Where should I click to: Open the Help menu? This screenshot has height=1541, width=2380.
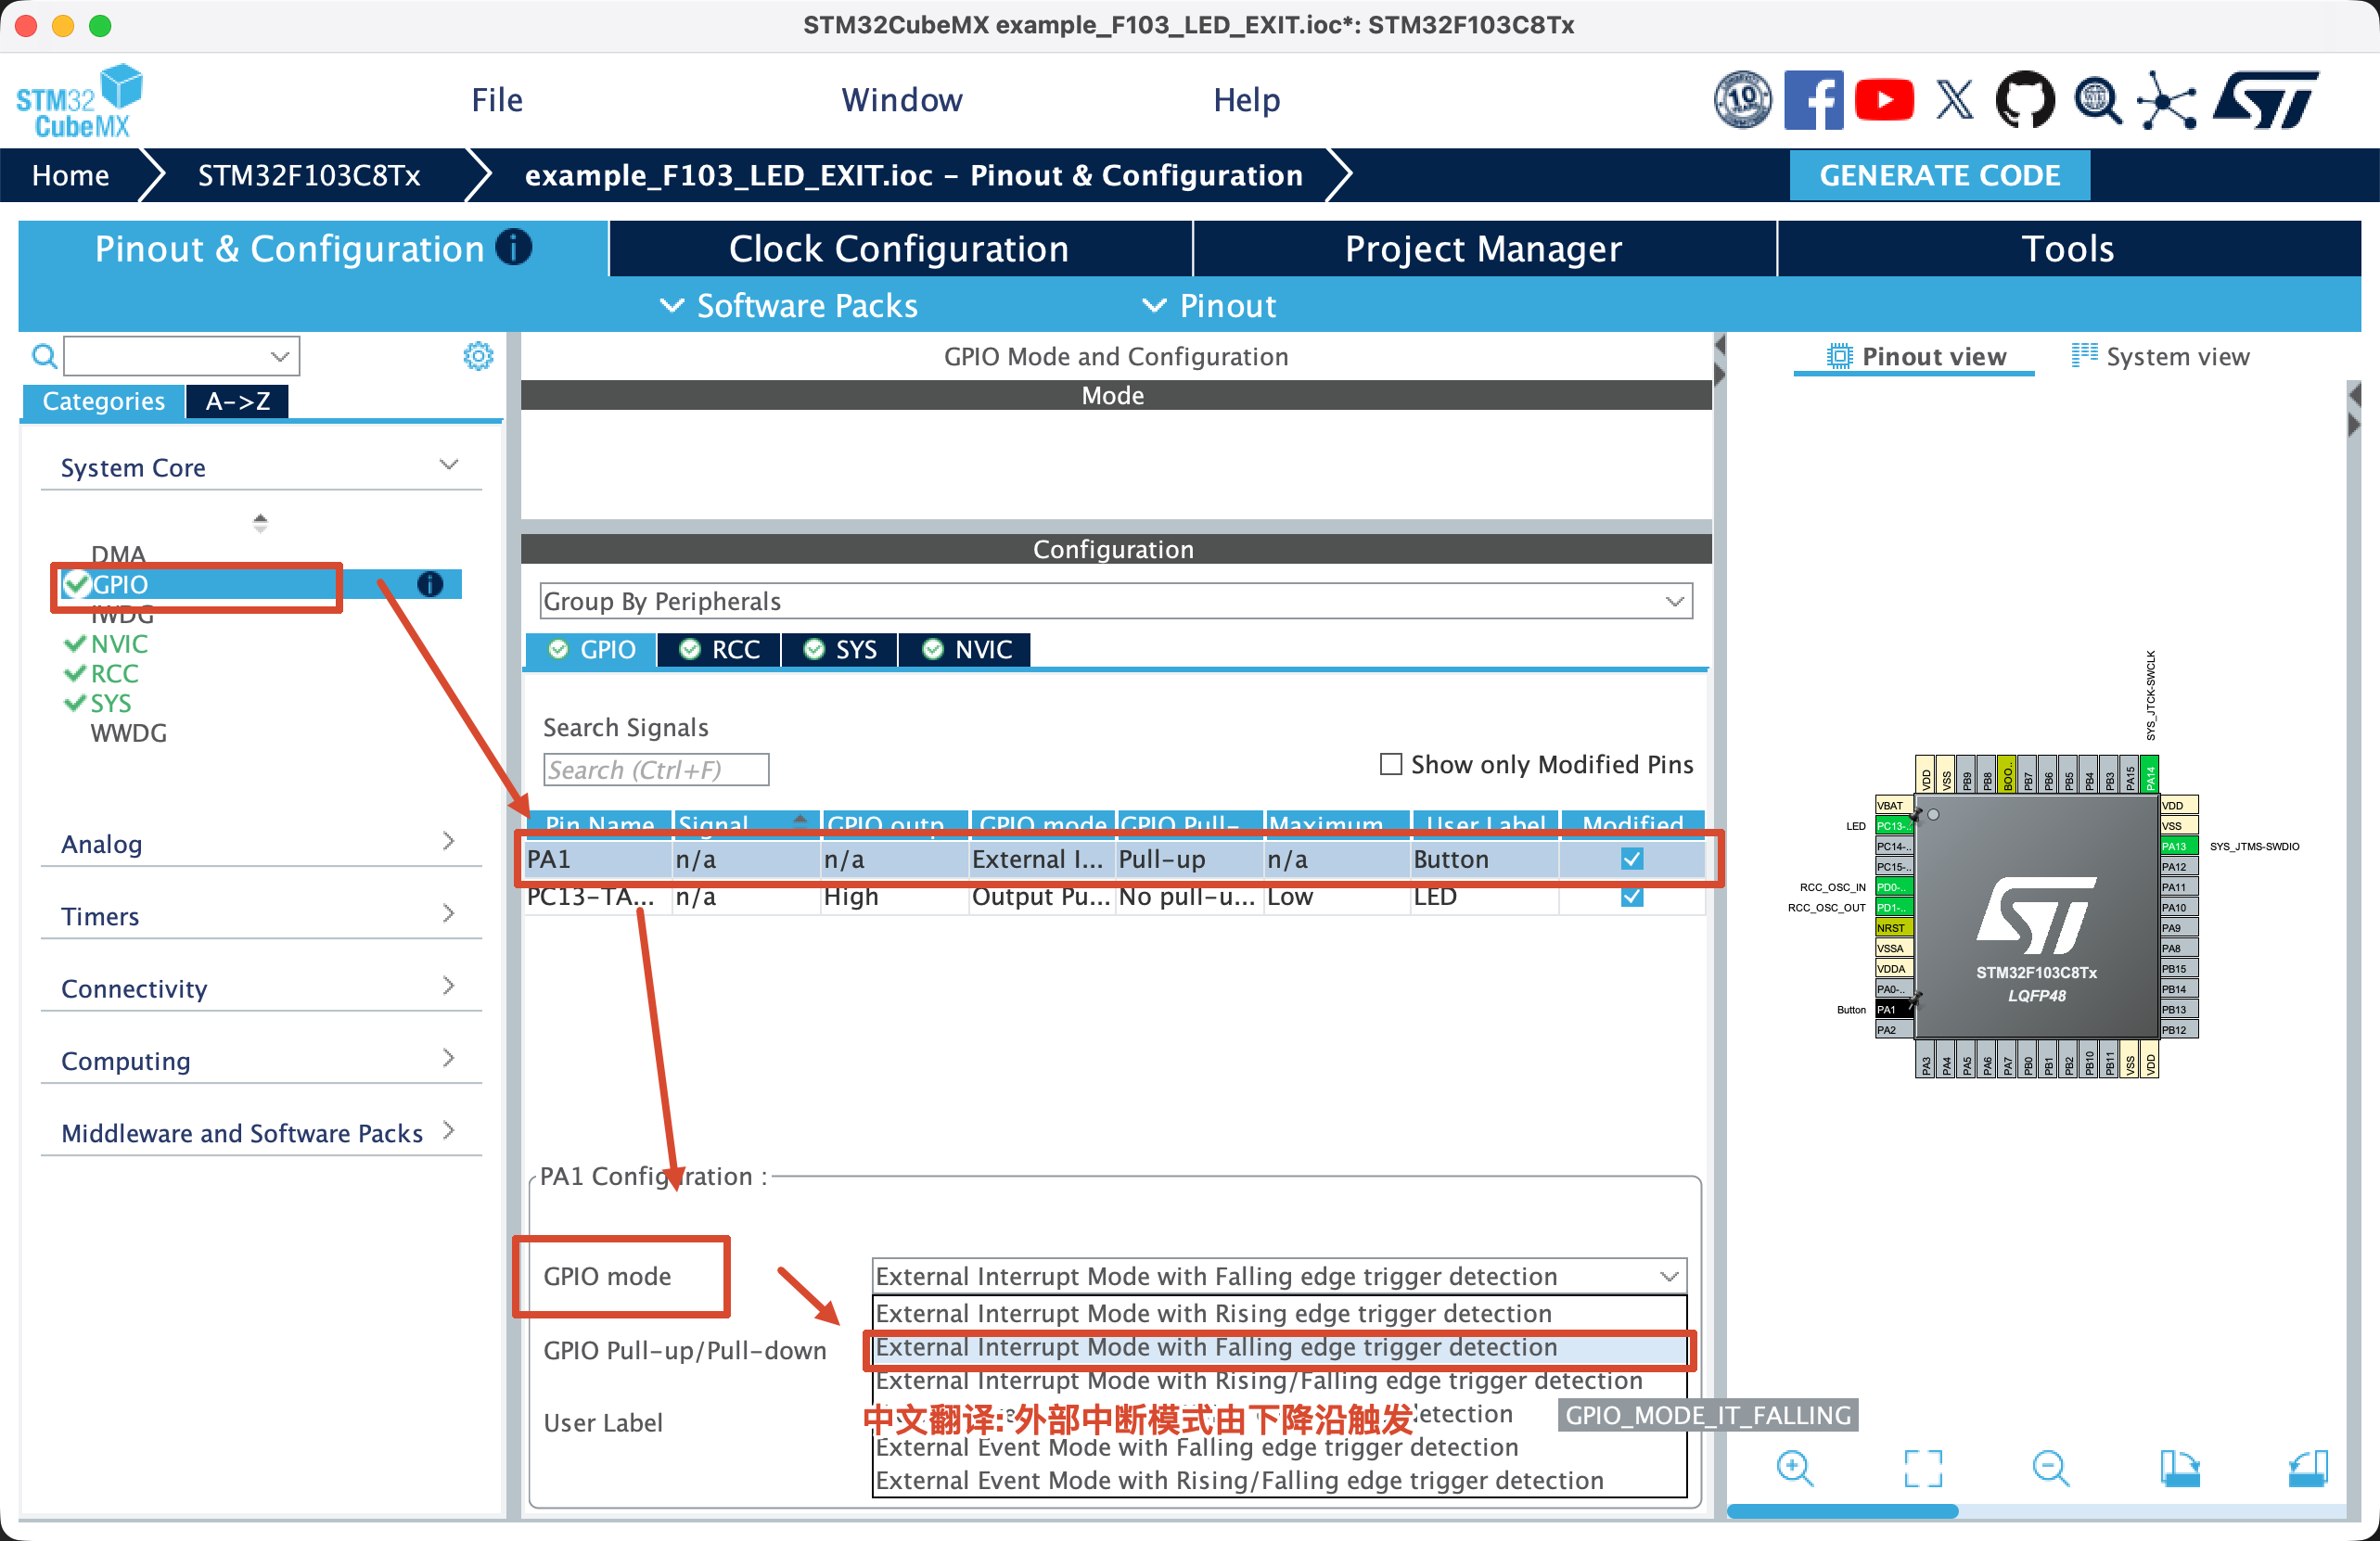coord(1247,100)
